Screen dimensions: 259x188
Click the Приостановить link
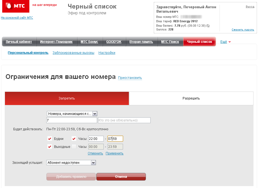(x=130, y=78)
